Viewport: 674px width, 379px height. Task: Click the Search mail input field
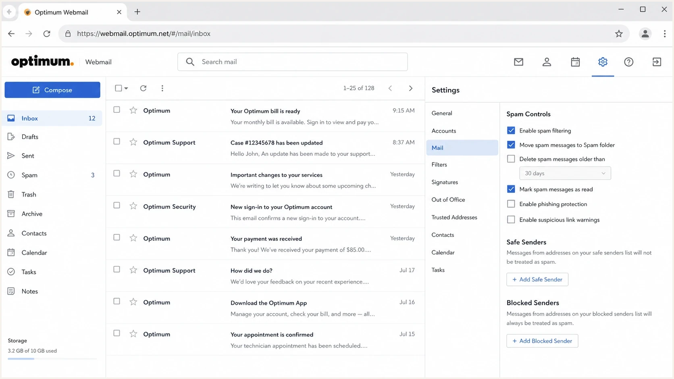click(293, 62)
